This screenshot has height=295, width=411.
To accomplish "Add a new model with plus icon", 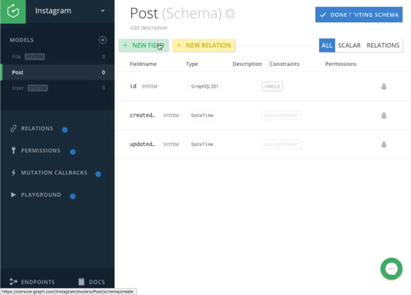I will [103, 40].
